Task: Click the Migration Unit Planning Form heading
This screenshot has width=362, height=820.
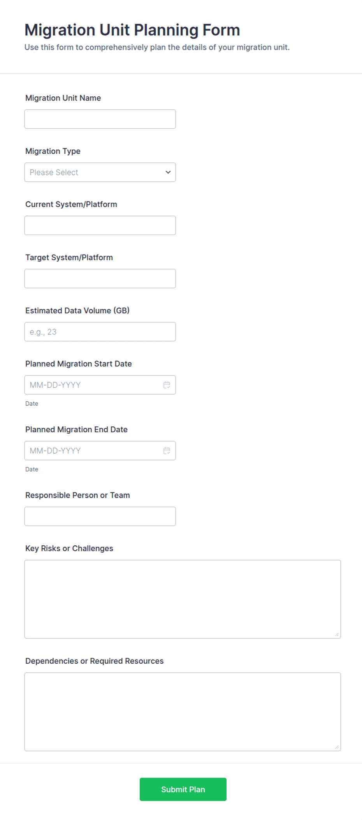Action: [132, 30]
